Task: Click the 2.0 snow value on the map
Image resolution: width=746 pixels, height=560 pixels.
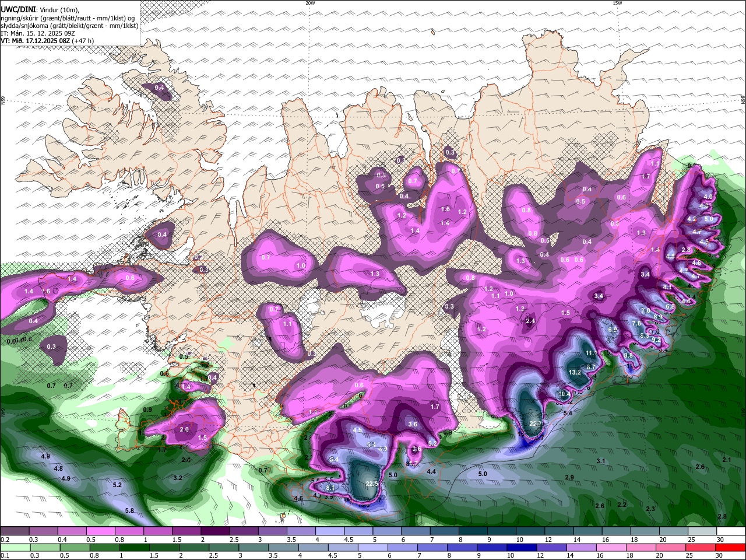Action: click(185, 429)
